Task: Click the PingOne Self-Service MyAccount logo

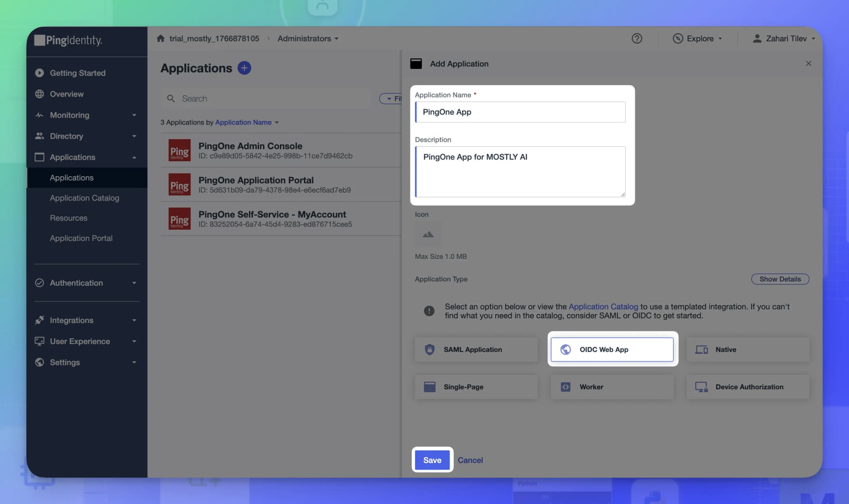Action: tap(180, 219)
